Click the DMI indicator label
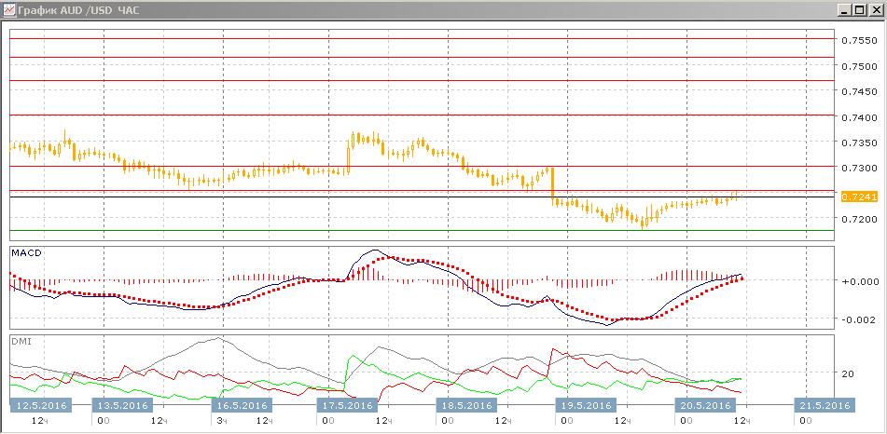887x434 pixels. click(21, 341)
